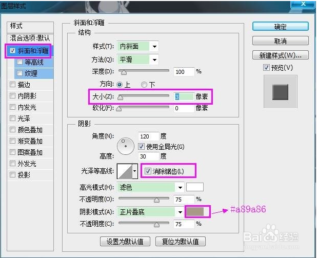317x258 pixels.
Task: Enable the 等高线 checkbox
Action: click(20, 62)
